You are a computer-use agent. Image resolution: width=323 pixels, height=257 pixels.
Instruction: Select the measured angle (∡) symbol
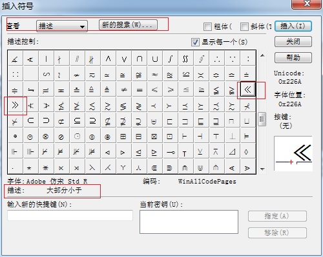tap(15, 59)
